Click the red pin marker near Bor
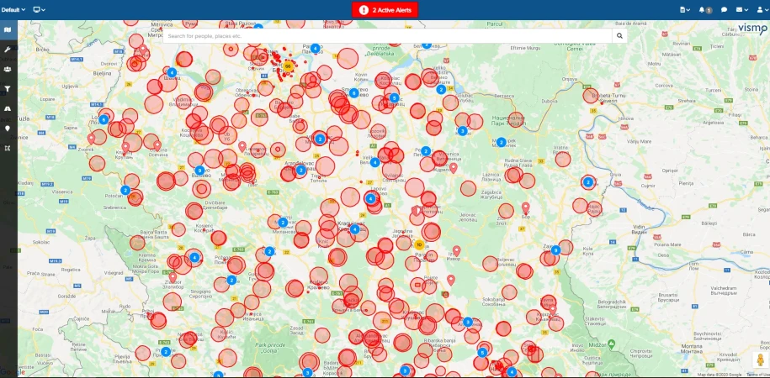The height and width of the screenshot is (378, 770). (x=525, y=207)
